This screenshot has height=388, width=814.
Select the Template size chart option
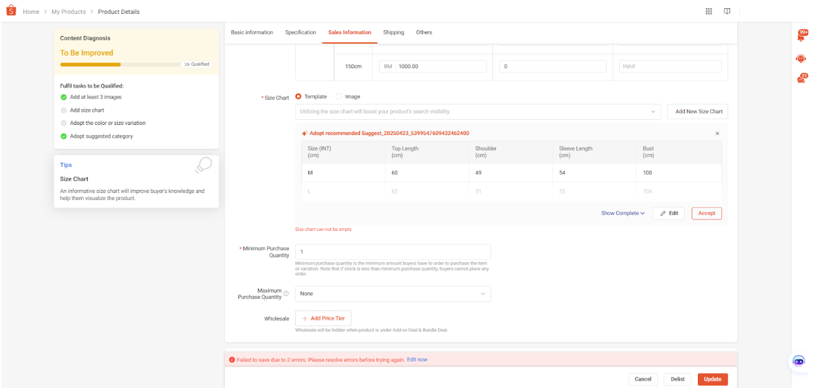tap(299, 97)
